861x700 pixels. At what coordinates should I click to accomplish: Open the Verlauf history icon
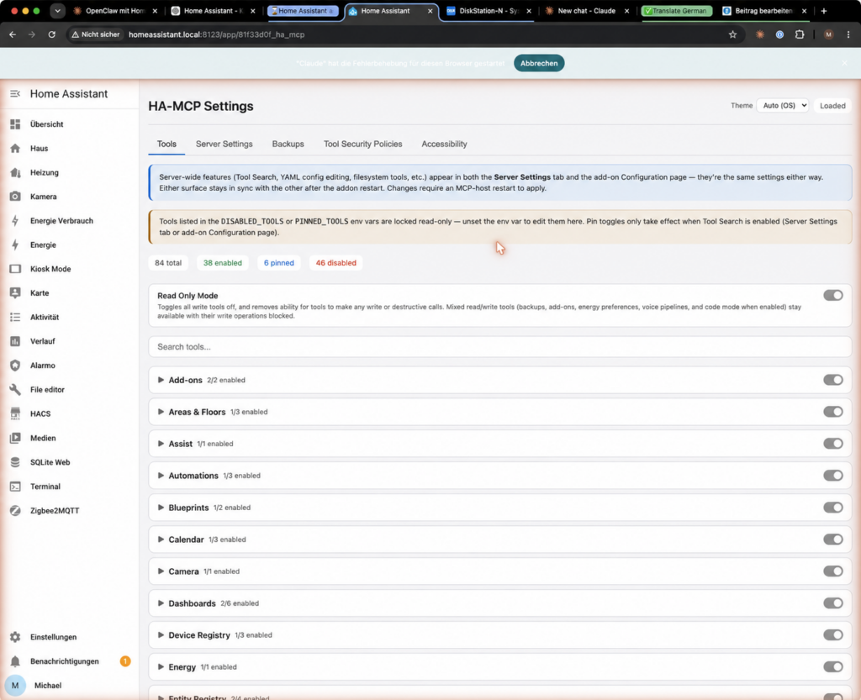(15, 342)
